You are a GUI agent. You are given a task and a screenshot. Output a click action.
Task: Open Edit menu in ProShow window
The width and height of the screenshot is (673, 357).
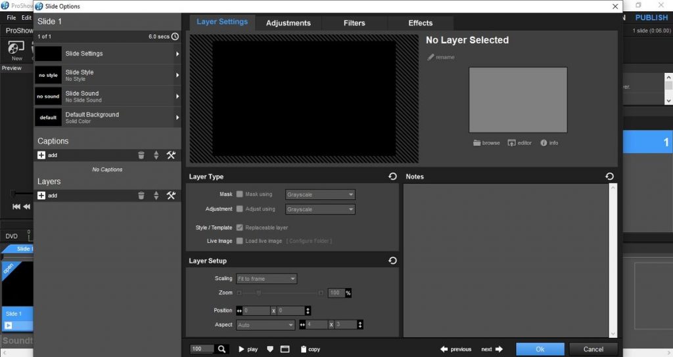[26, 18]
